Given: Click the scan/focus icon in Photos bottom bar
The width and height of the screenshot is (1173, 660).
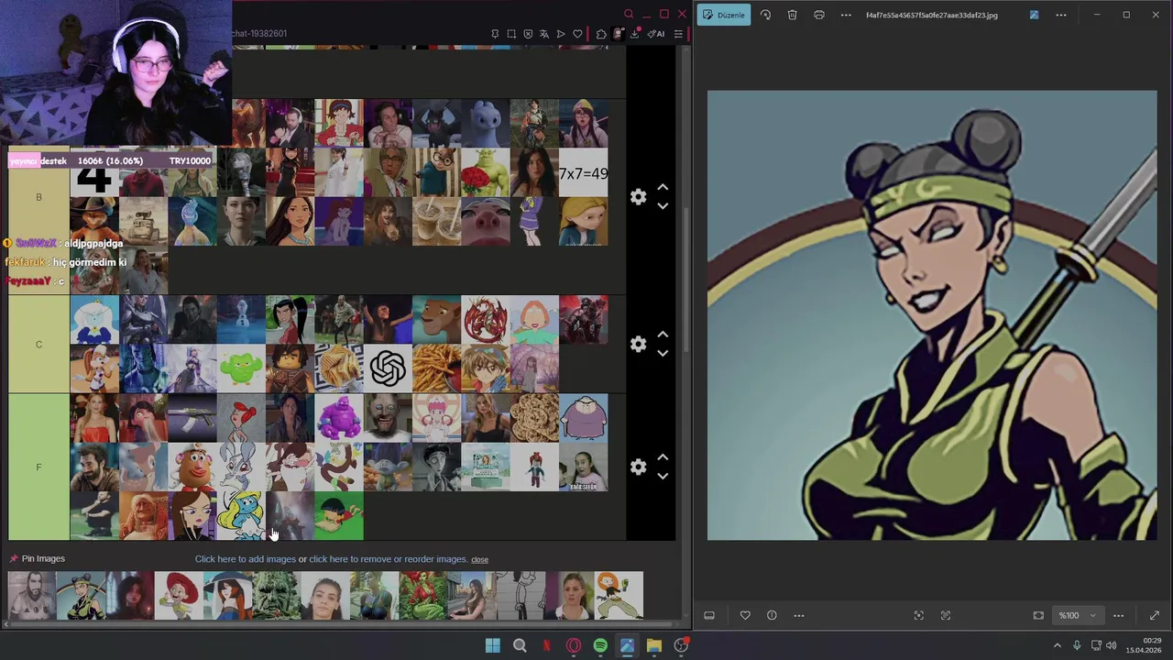Looking at the screenshot, I should point(919,615).
